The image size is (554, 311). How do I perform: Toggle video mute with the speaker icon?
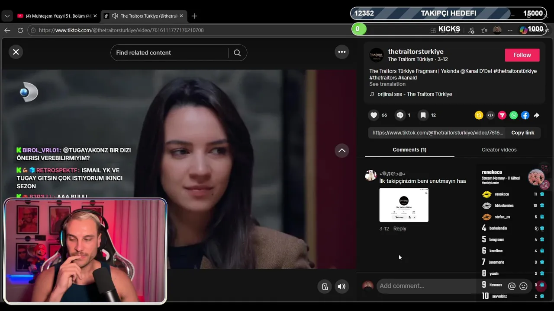(x=342, y=286)
